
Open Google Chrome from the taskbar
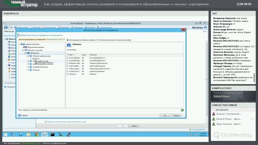(37, 135)
